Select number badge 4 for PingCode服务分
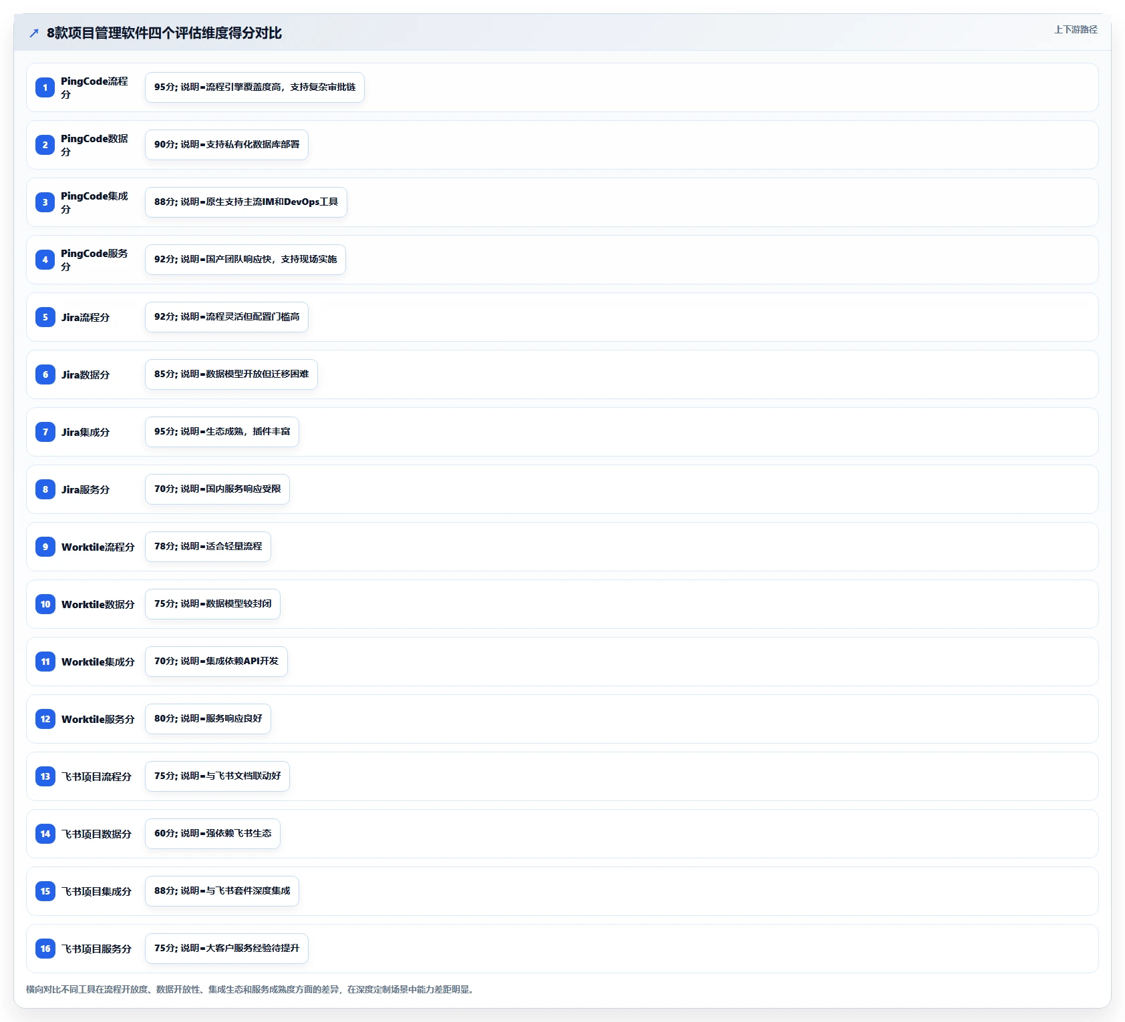 (45, 260)
